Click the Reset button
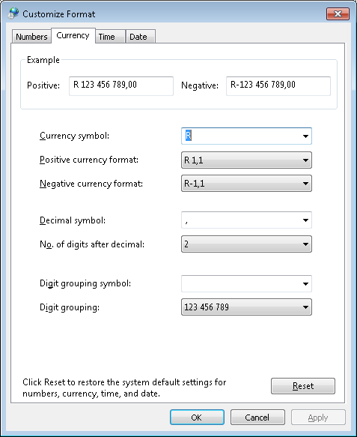The image size is (357, 437). tap(303, 386)
